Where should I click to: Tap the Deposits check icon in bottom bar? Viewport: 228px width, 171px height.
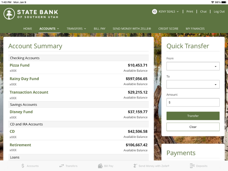click(192, 166)
